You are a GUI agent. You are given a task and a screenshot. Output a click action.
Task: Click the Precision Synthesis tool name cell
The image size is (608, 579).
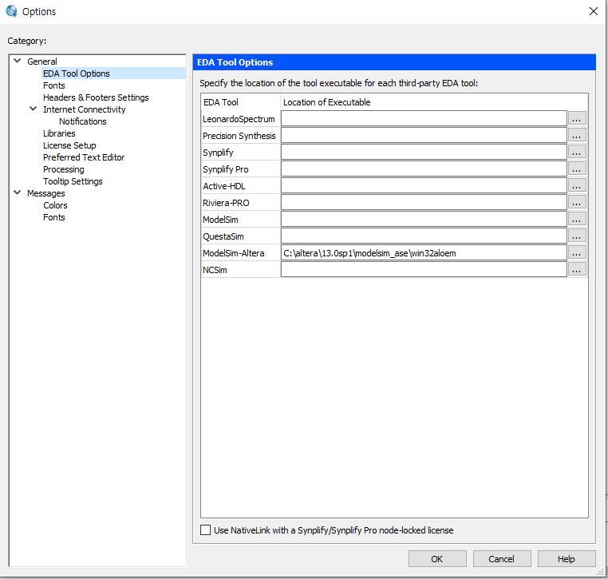tap(240, 136)
